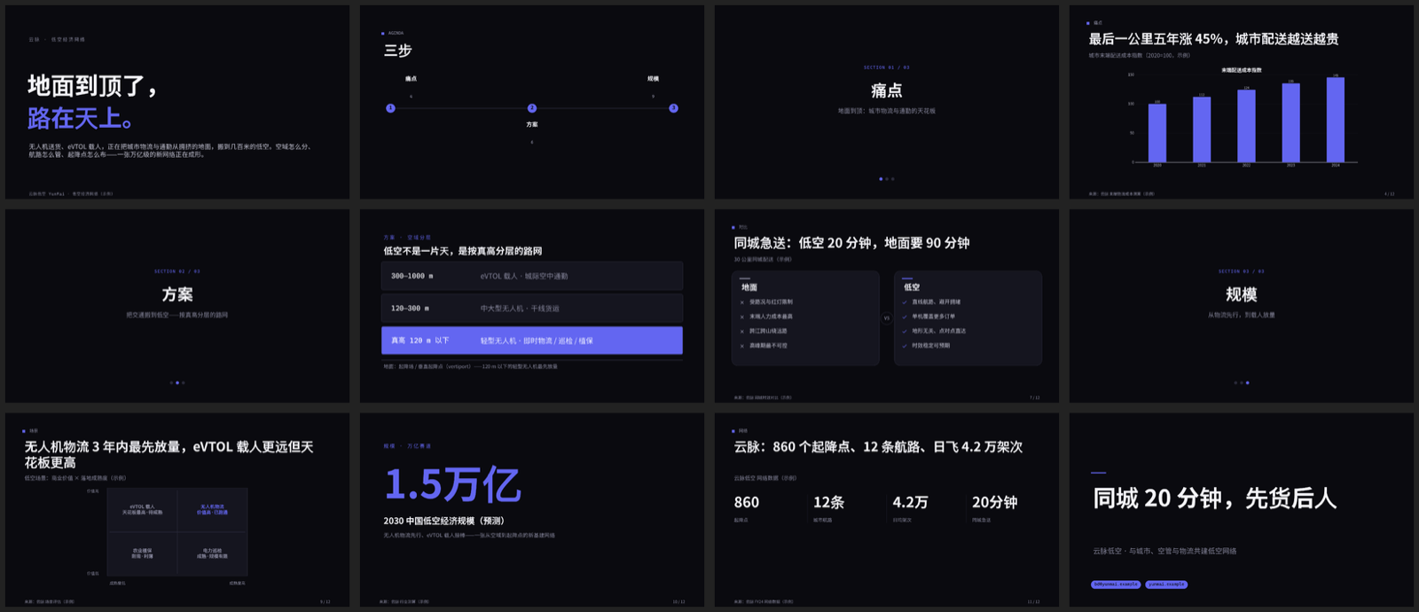Select the highlighted '真高 120 m 以下' row
Screen dimensions: 1419x612
[532, 341]
